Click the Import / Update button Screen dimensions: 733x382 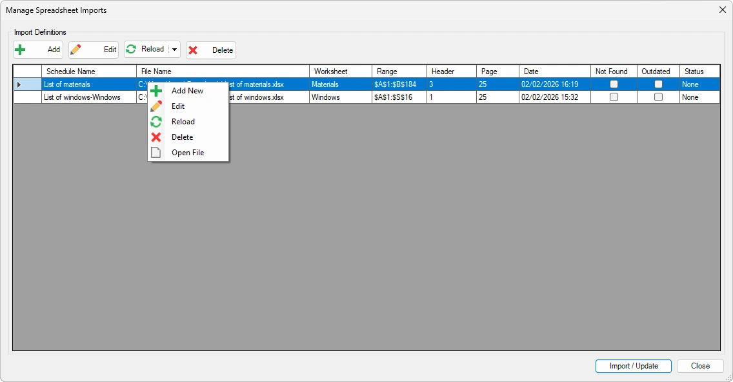coord(633,366)
